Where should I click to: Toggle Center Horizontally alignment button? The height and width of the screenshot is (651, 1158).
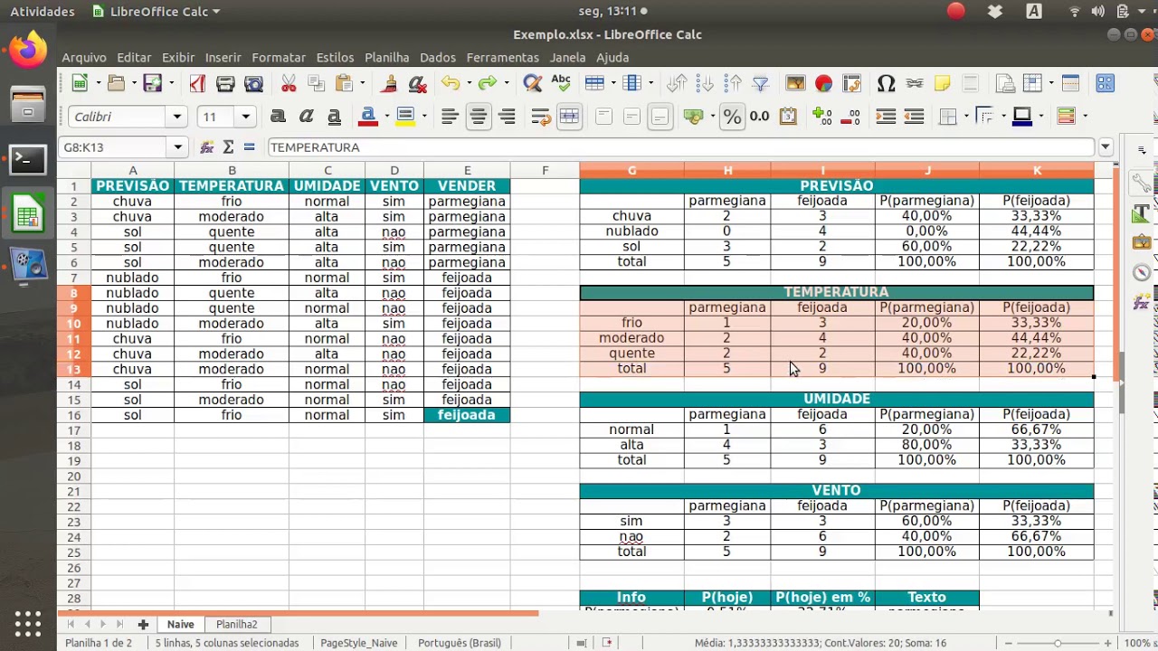click(x=478, y=116)
